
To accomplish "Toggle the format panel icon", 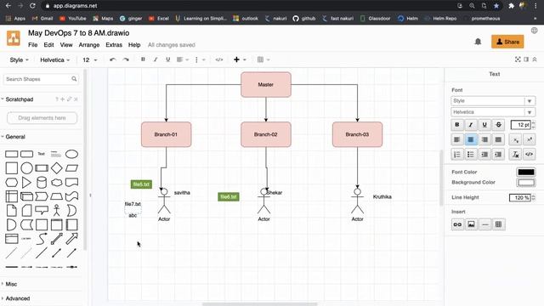I will pyautogui.click(x=526, y=59).
